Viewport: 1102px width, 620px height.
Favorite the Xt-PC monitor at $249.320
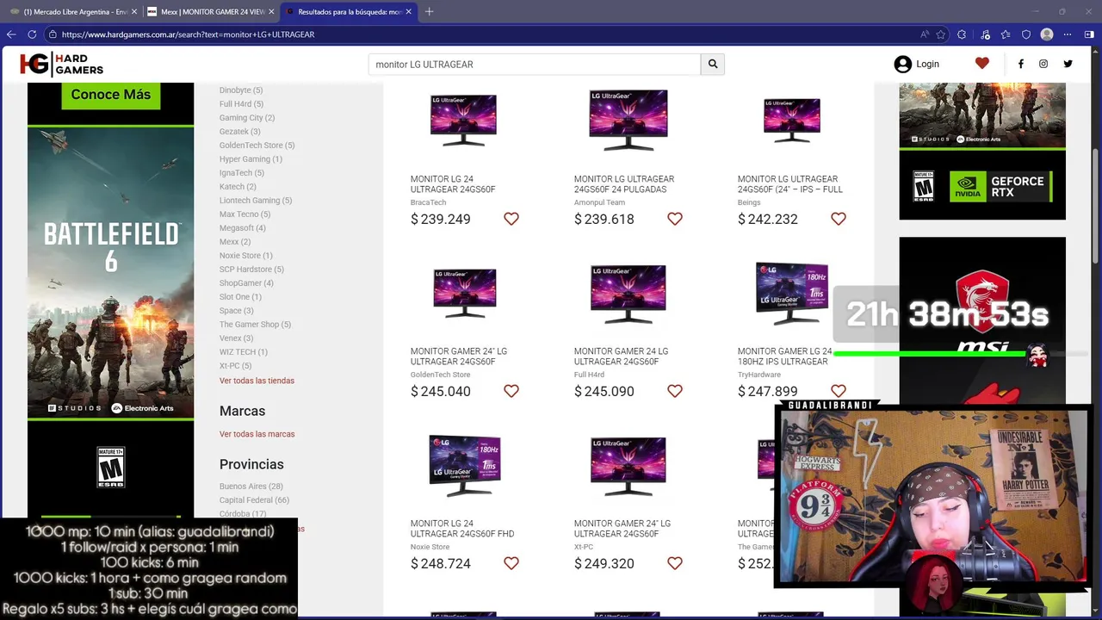pyautogui.click(x=675, y=563)
